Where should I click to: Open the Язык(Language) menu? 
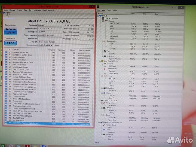[48, 10]
